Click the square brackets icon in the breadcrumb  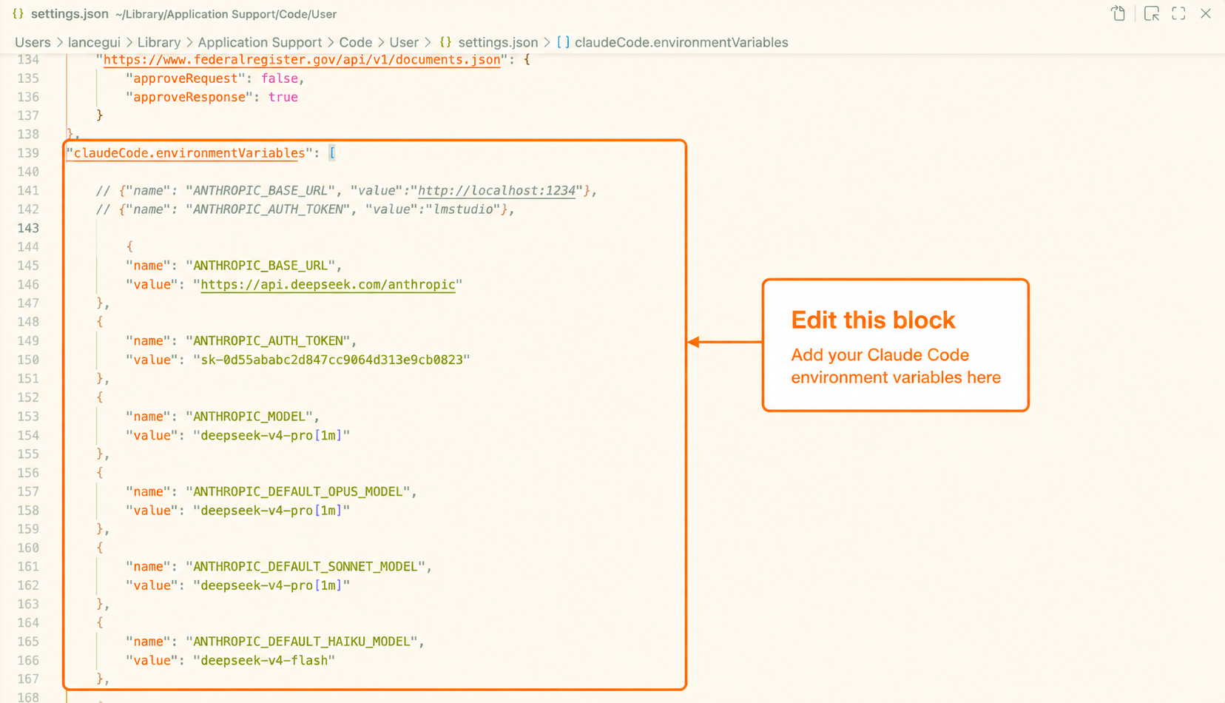(x=563, y=42)
